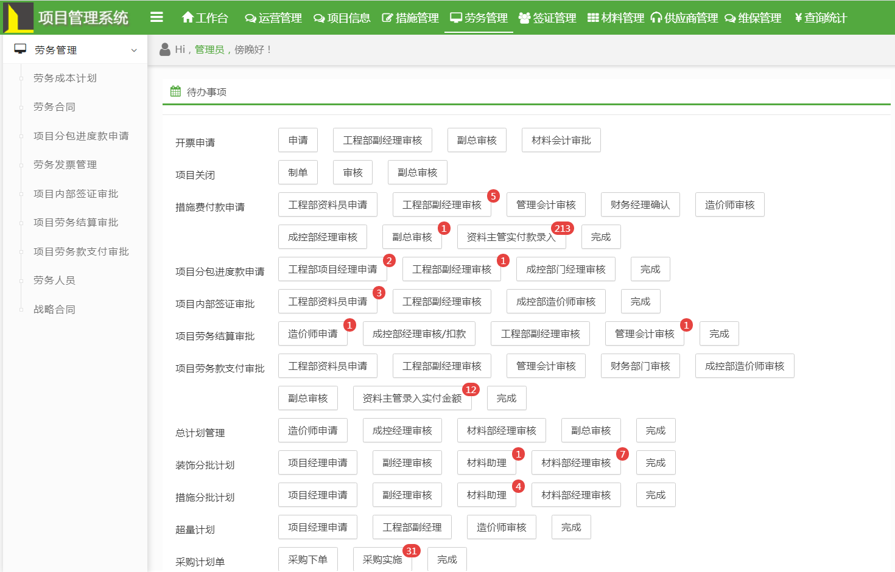The image size is (895, 572).
Task: Click 采购实施 button with 31 badge
Action: click(382, 559)
